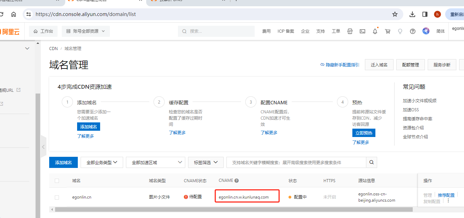This screenshot has height=218, width=464.
Task: Click the browser downloads icon
Action: 412,14
